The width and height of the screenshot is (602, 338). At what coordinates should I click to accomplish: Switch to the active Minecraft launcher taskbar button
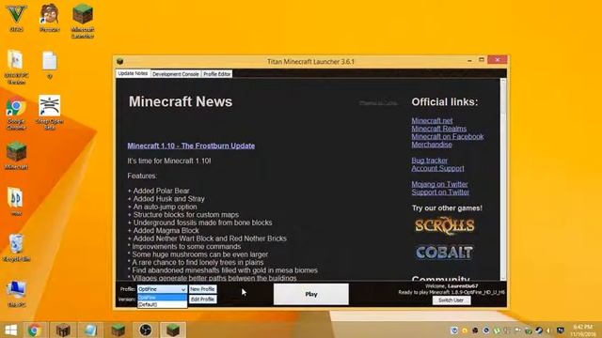click(173, 330)
